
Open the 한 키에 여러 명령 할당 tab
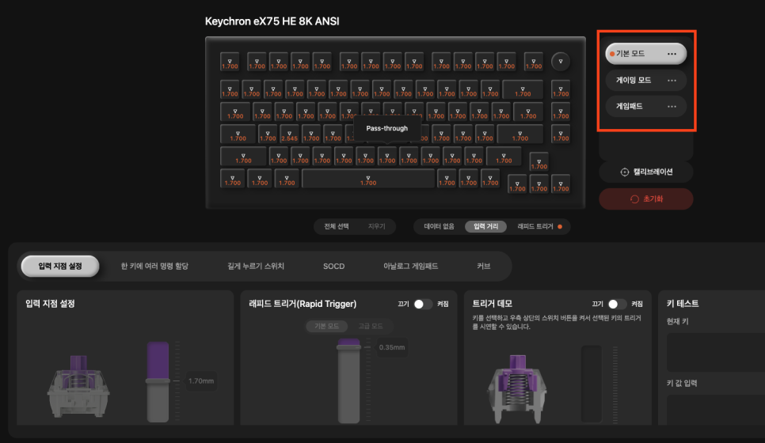154,266
